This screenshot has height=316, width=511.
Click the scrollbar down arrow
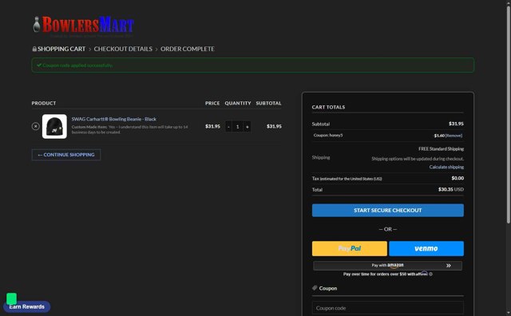[x=509, y=313]
